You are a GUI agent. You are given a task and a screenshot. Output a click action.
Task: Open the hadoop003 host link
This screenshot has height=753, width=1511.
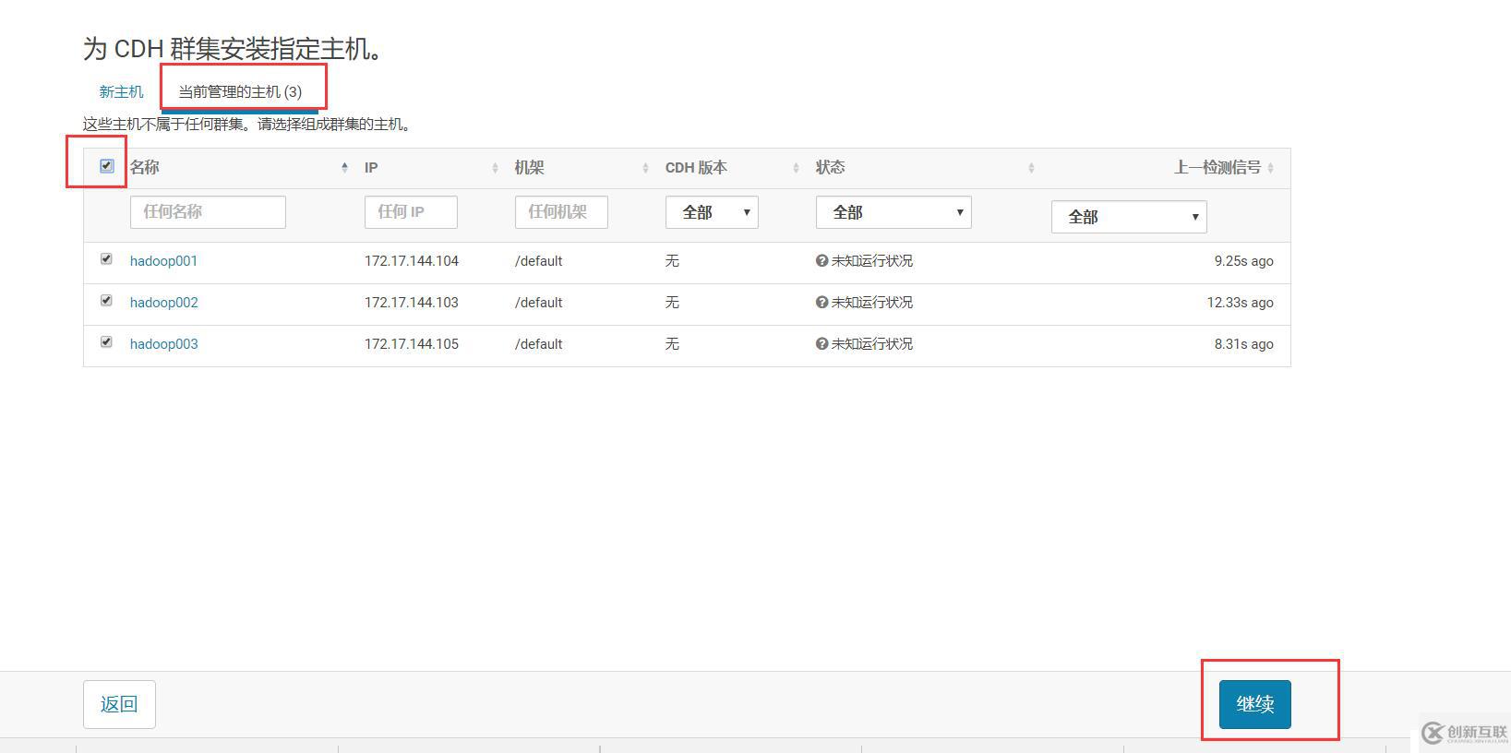tap(163, 344)
